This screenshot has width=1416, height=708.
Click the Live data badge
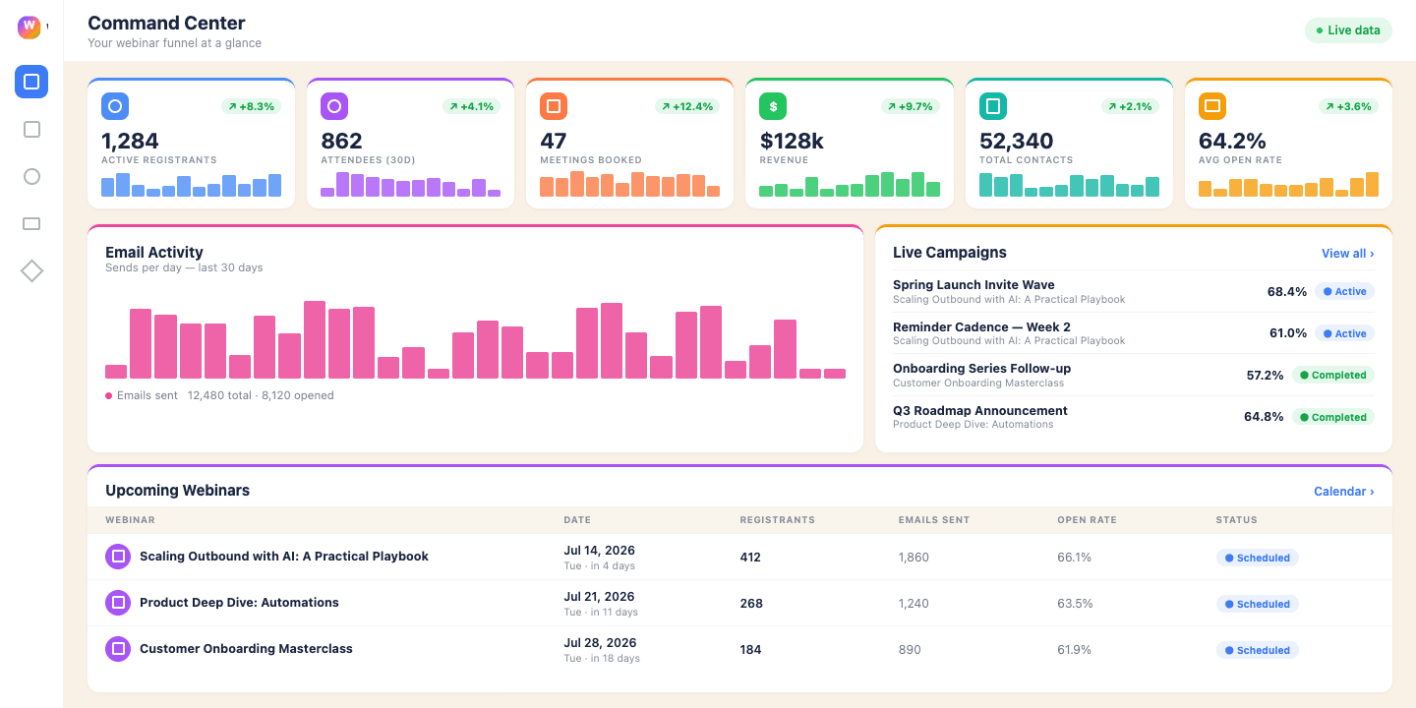[1348, 30]
